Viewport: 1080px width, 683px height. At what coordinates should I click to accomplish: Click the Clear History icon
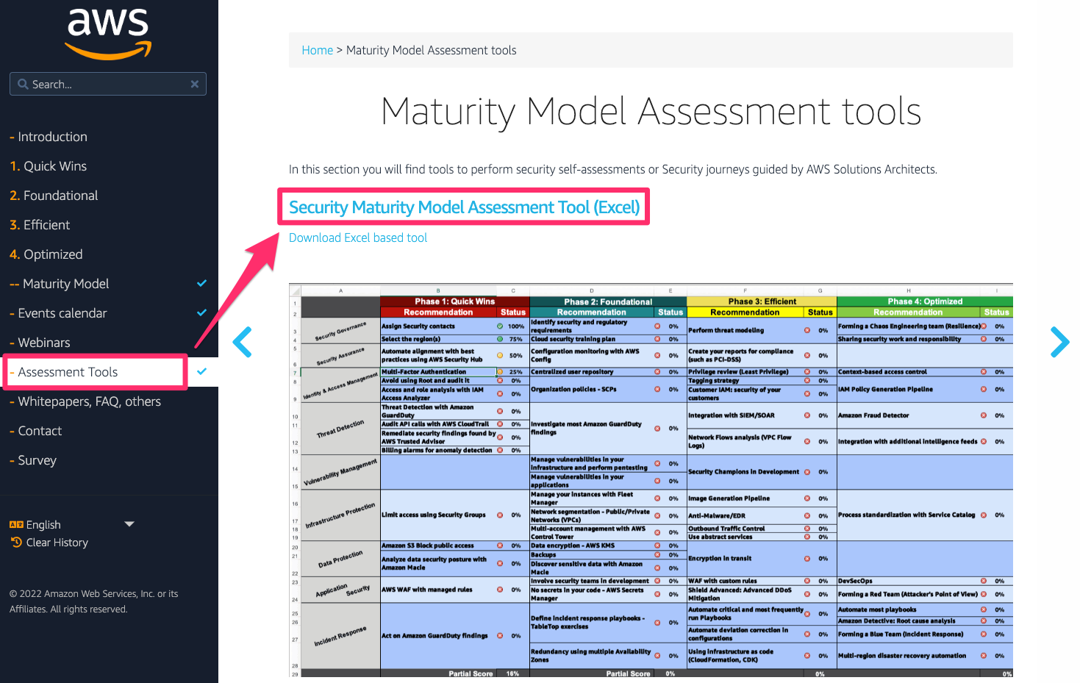(x=16, y=543)
